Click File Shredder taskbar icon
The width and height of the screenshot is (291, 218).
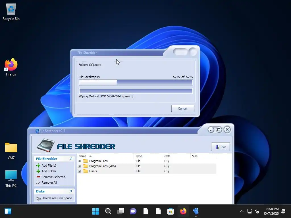[196, 211]
